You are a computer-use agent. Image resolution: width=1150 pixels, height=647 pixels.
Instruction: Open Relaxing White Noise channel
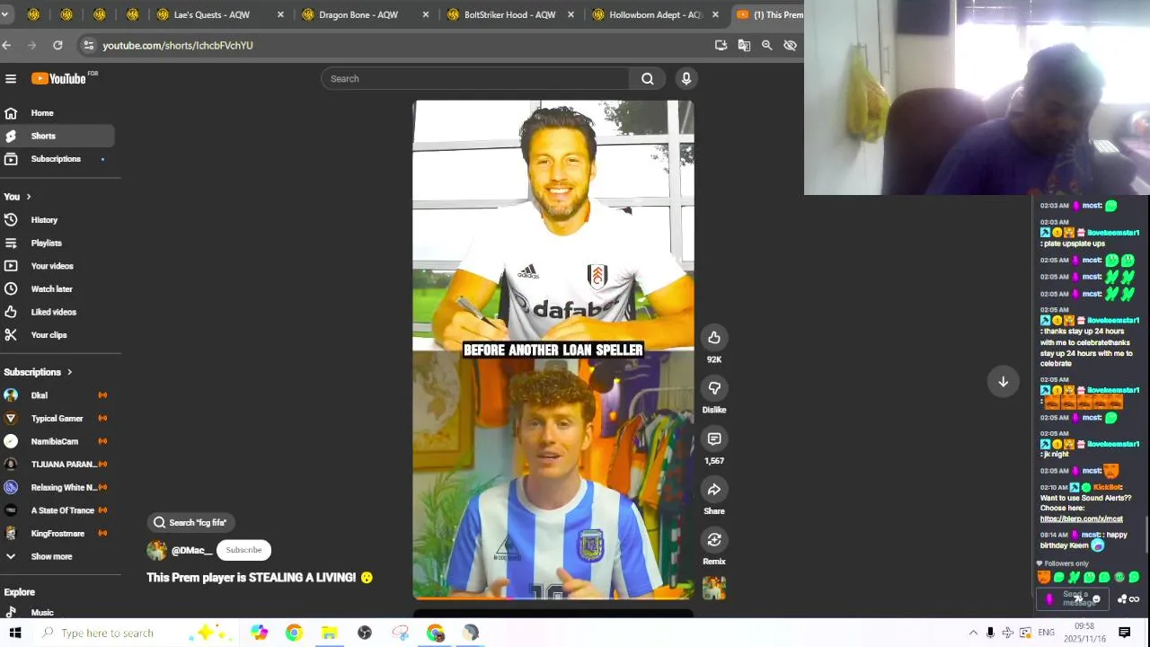(x=57, y=487)
